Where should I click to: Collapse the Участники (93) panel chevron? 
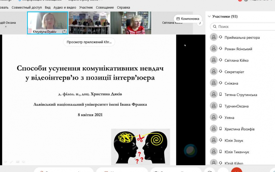(209, 17)
